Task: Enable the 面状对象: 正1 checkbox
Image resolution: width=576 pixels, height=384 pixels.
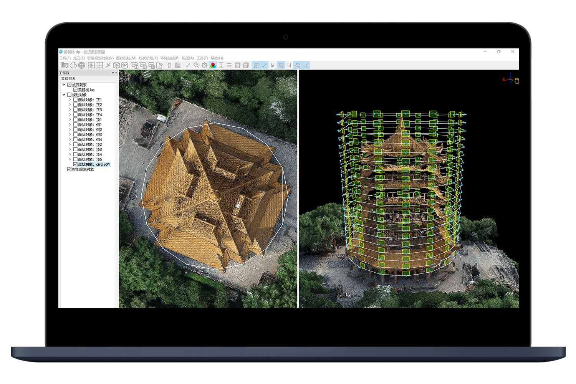Action: pos(75,100)
